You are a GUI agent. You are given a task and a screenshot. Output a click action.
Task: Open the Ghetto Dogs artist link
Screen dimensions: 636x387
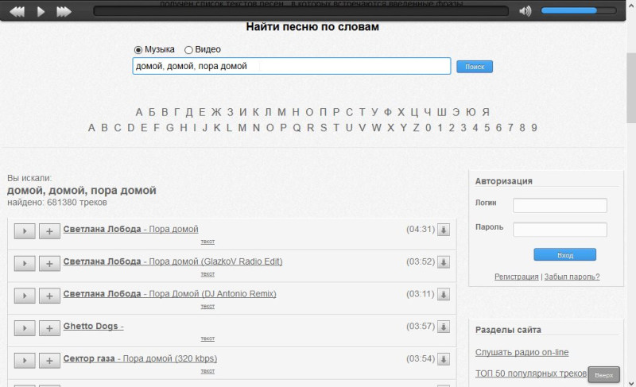coord(93,327)
